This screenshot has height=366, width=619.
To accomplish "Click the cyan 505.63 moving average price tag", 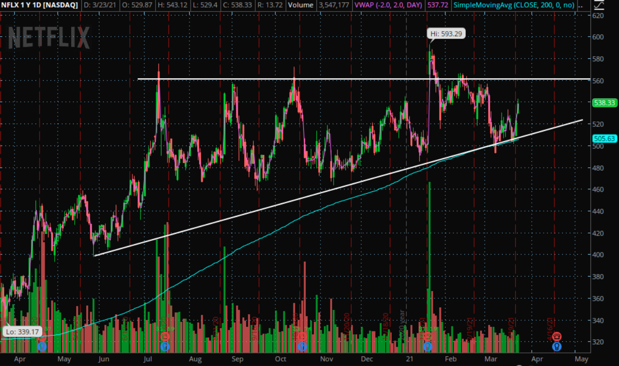I will [604, 139].
